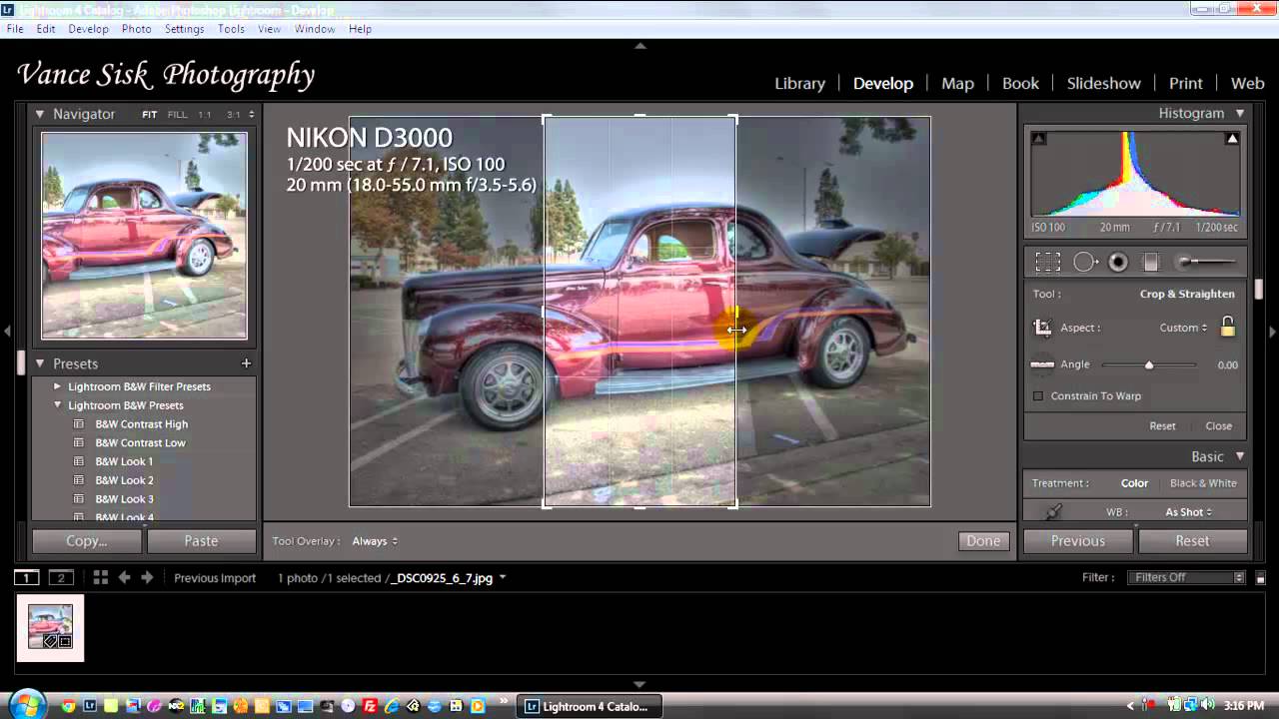The image size is (1279, 719).
Task: Collapse the Navigator panel
Action: pos(40,114)
